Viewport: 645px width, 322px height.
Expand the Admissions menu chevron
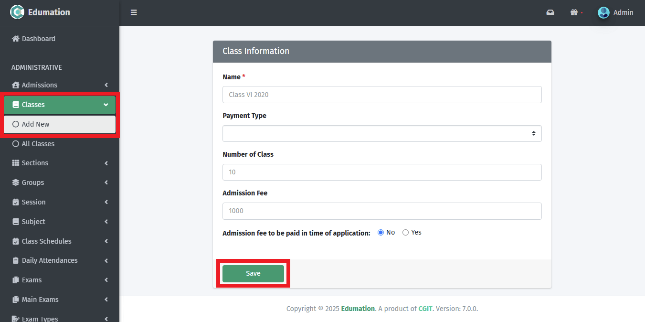click(x=106, y=85)
